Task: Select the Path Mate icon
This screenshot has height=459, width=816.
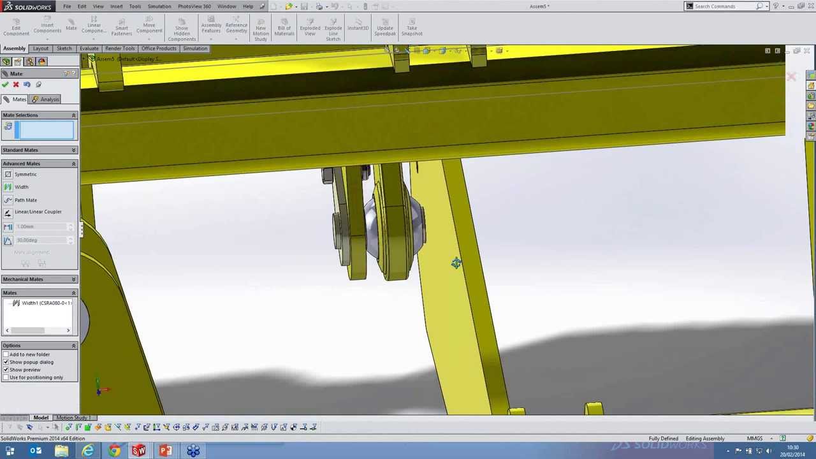Action: (x=8, y=200)
